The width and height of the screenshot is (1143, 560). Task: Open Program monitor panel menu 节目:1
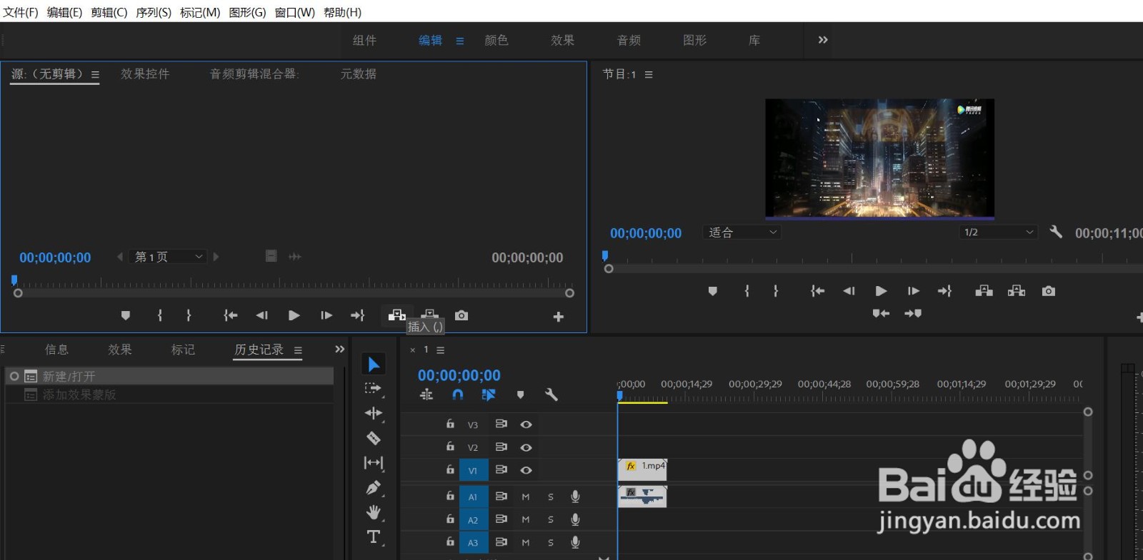[x=649, y=74]
